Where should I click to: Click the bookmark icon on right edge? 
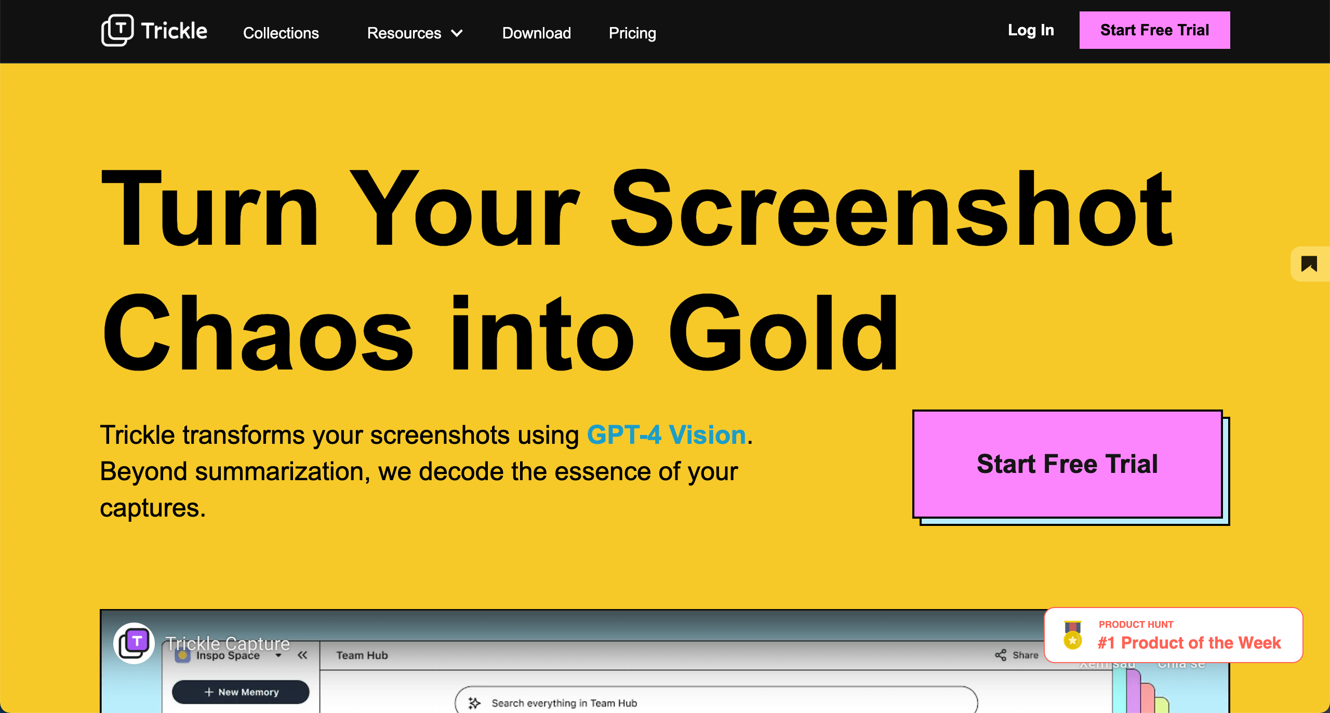(1309, 264)
